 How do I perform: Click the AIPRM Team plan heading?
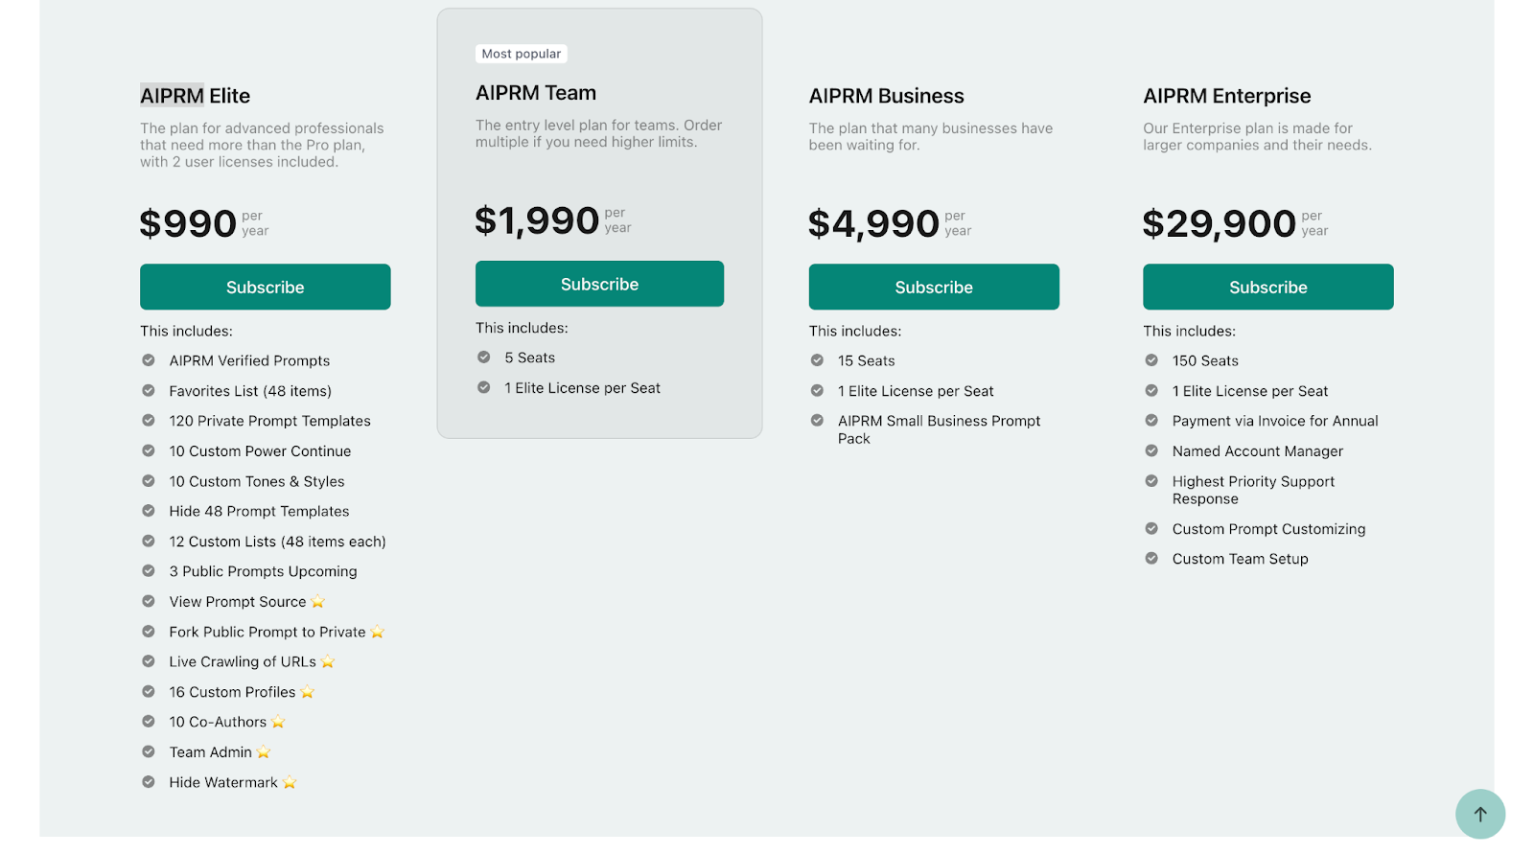coord(536,93)
